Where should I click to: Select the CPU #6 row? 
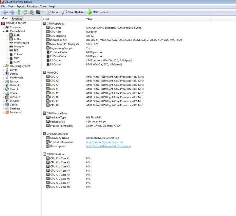point(95,97)
